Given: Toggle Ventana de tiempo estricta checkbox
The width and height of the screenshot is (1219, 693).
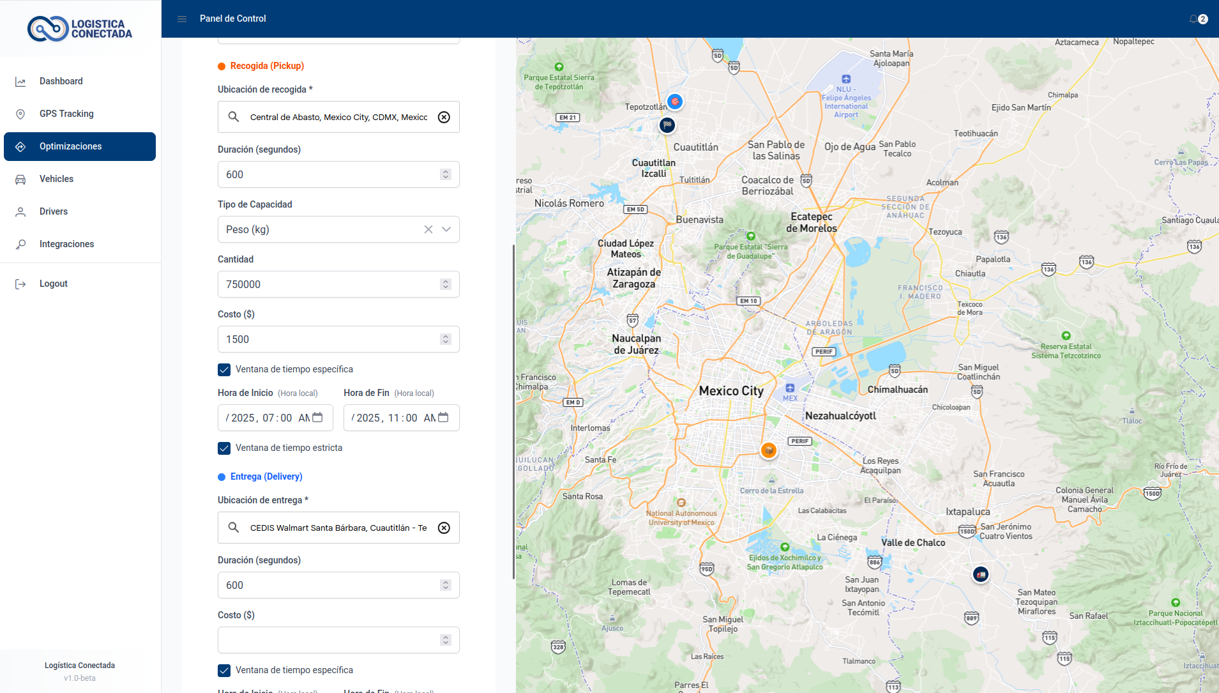Looking at the screenshot, I should [x=224, y=448].
